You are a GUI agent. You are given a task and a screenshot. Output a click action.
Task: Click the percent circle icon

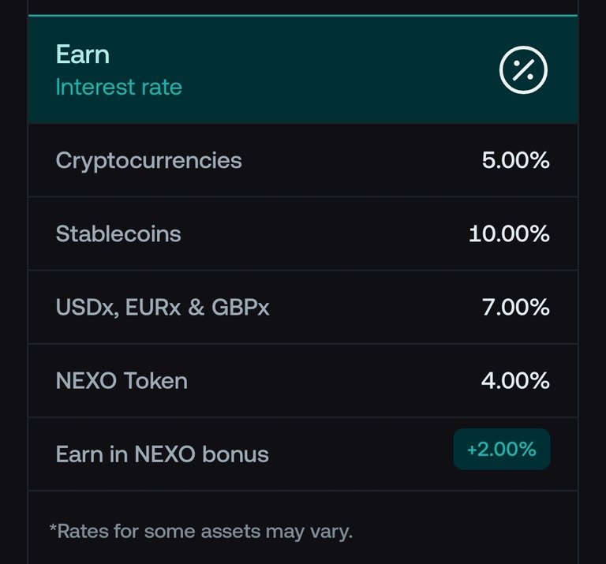523,70
